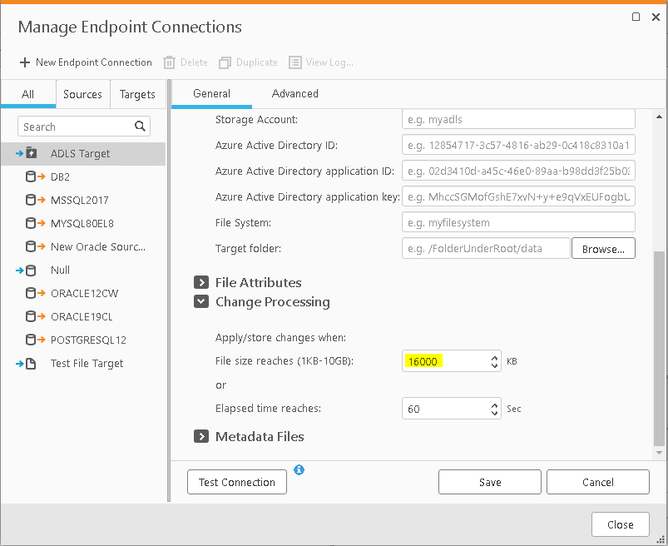Show only Targets endpoints tab
This screenshot has width=668, height=546.
pyautogui.click(x=137, y=95)
